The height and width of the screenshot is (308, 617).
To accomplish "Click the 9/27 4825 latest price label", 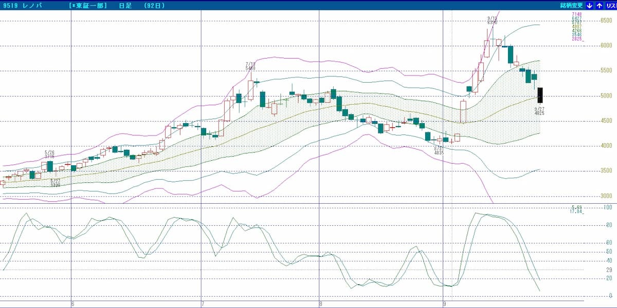I will [x=539, y=111].
